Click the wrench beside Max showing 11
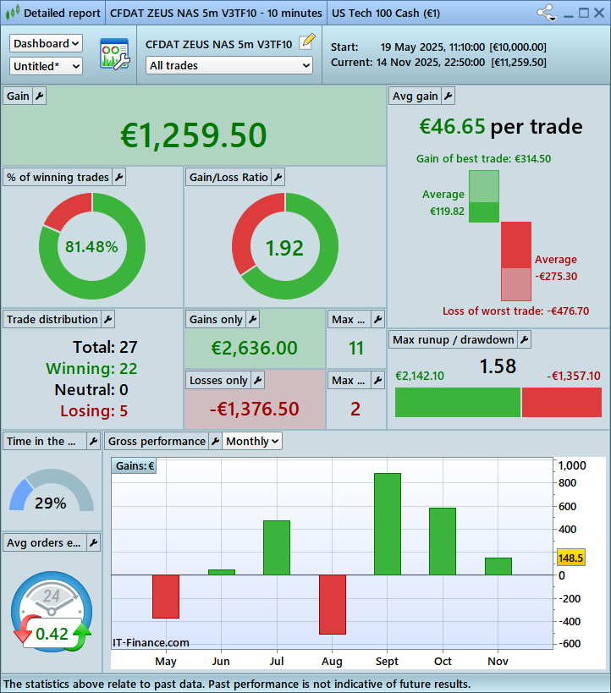The width and height of the screenshot is (611, 693). (377, 319)
